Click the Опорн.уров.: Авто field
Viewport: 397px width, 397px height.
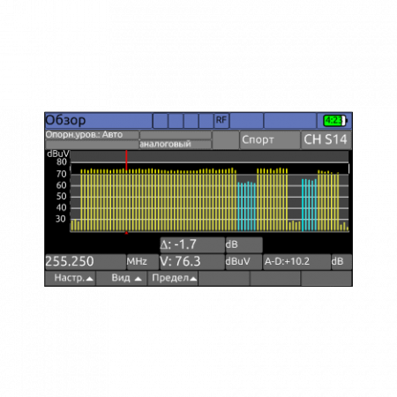pos(92,135)
